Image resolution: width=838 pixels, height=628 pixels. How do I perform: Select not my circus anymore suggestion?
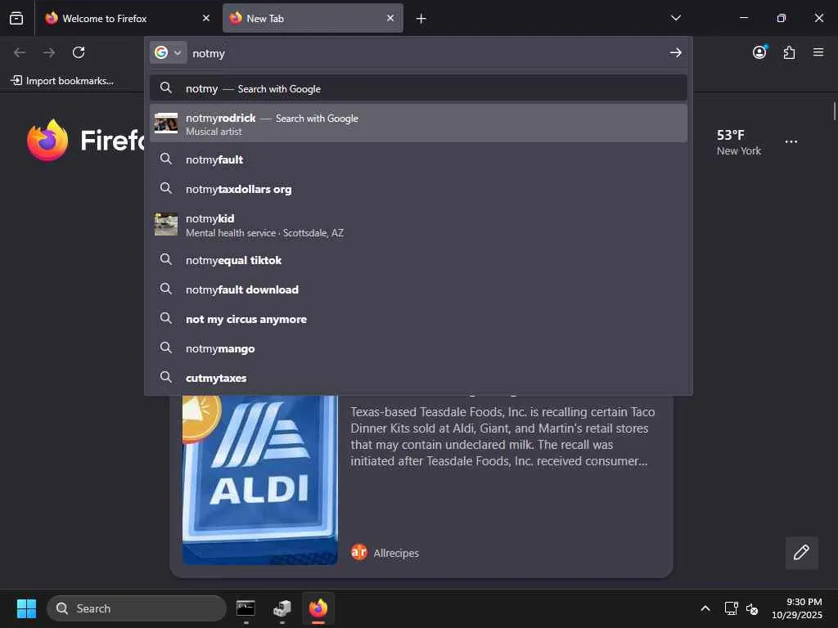click(418, 319)
